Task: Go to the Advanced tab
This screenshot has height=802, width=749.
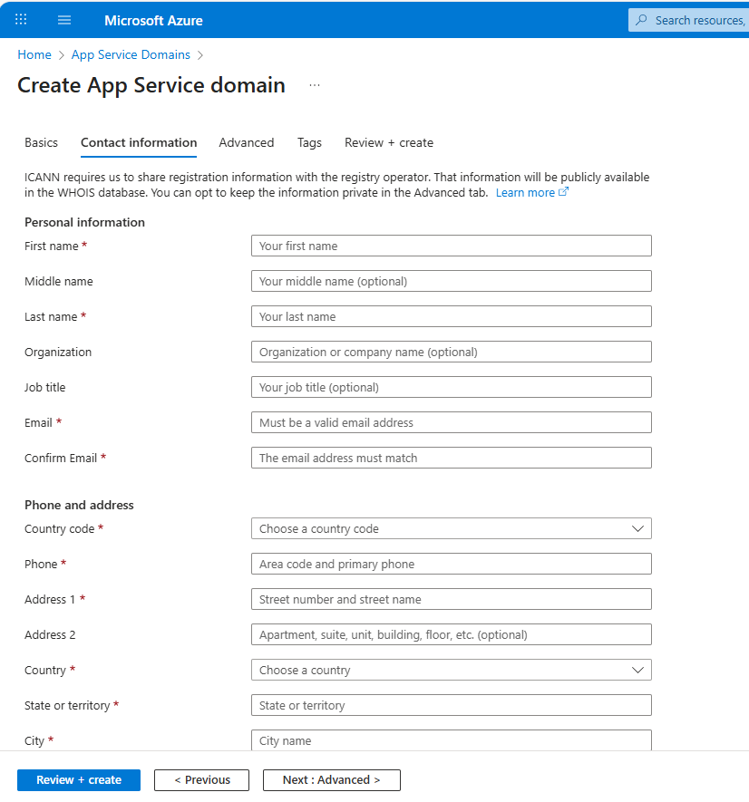Action: tap(247, 142)
